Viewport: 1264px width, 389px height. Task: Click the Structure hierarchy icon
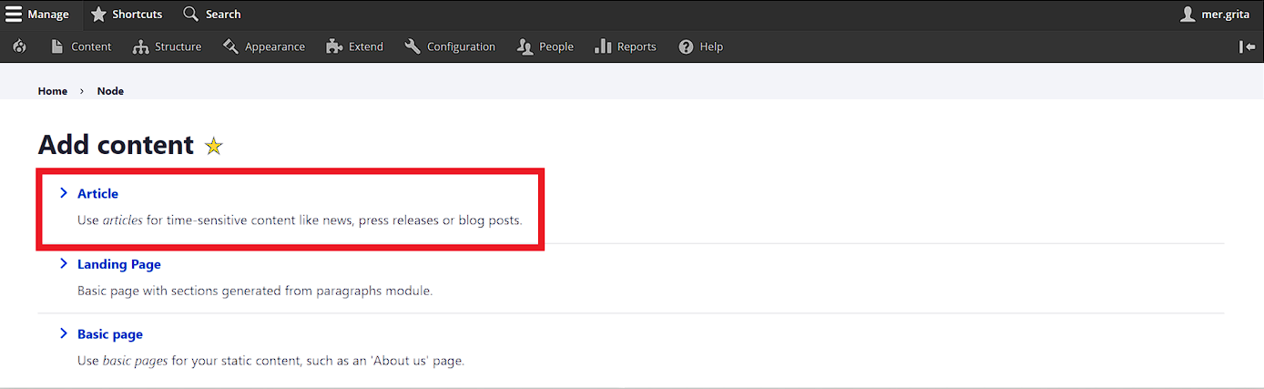140,46
